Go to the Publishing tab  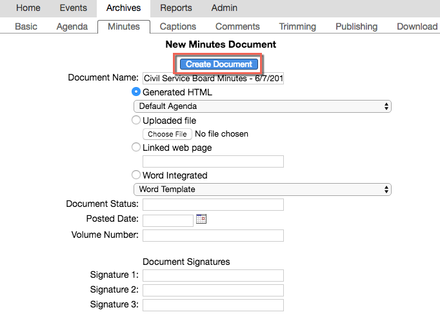coord(356,26)
